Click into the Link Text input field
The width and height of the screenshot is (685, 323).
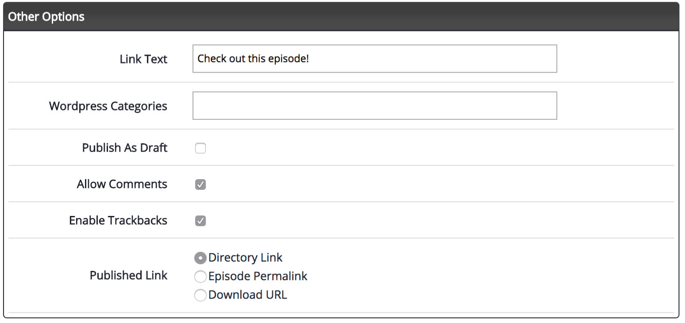(374, 58)
